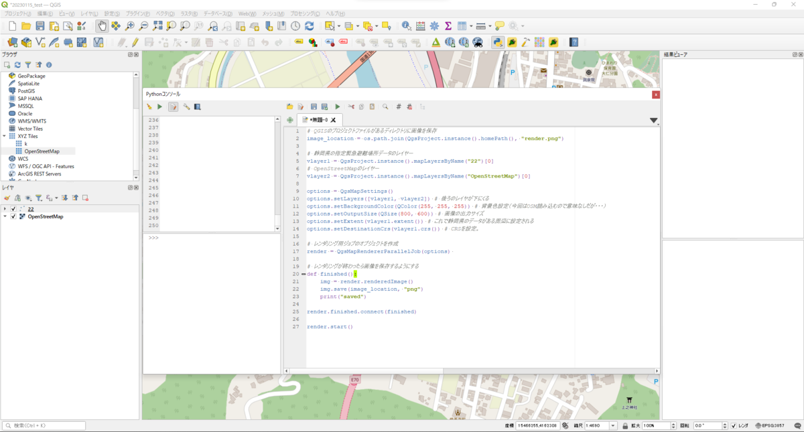The height and width of the screenshot is (432, 804).
Task: Click the Zoom Full extent icon
Action: [x=157, y=26]
